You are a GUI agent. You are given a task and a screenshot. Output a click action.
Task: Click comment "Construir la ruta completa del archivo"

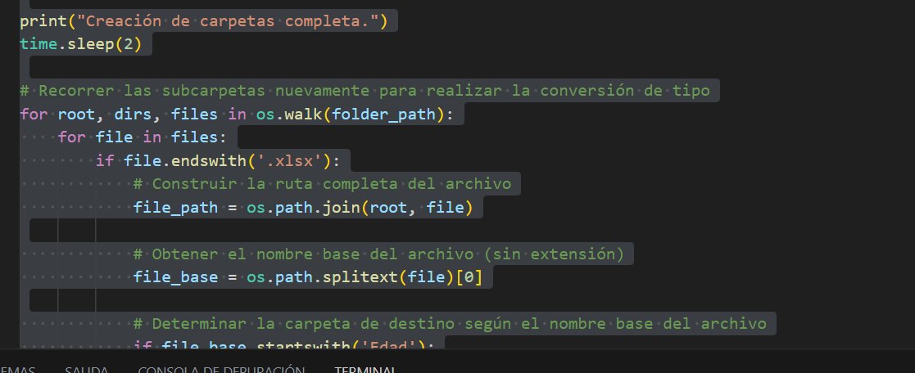pos(322,184)
